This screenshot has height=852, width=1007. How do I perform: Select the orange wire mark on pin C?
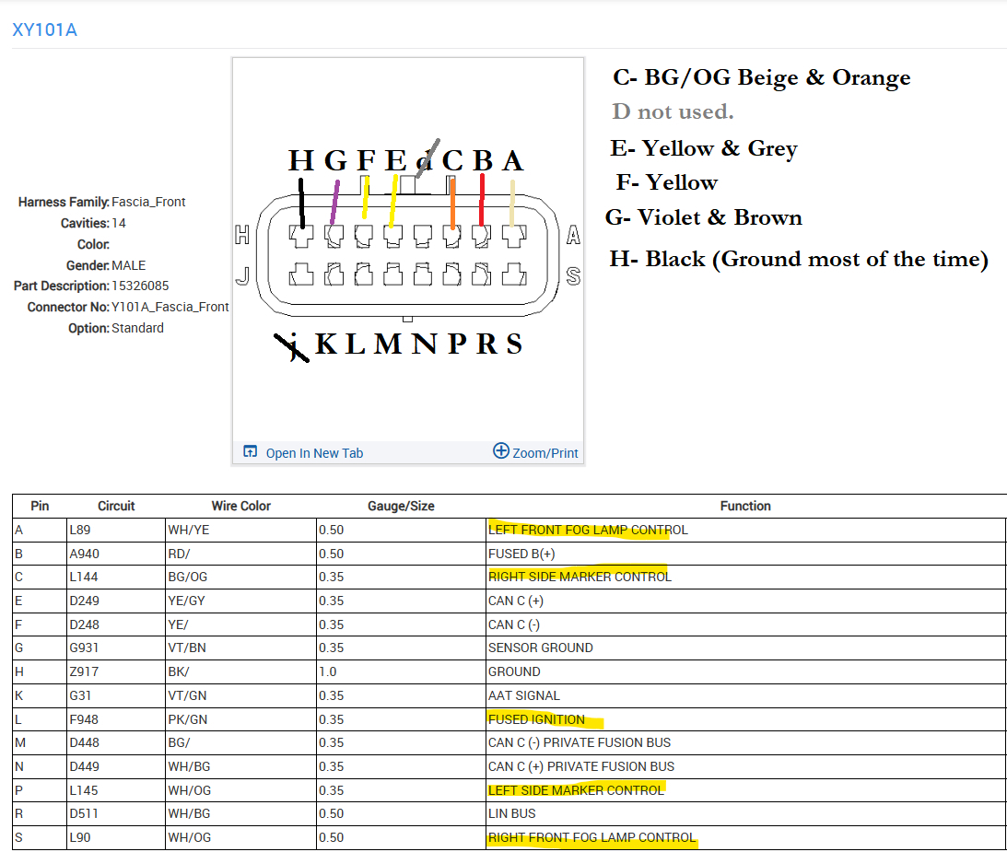(452, 203)
